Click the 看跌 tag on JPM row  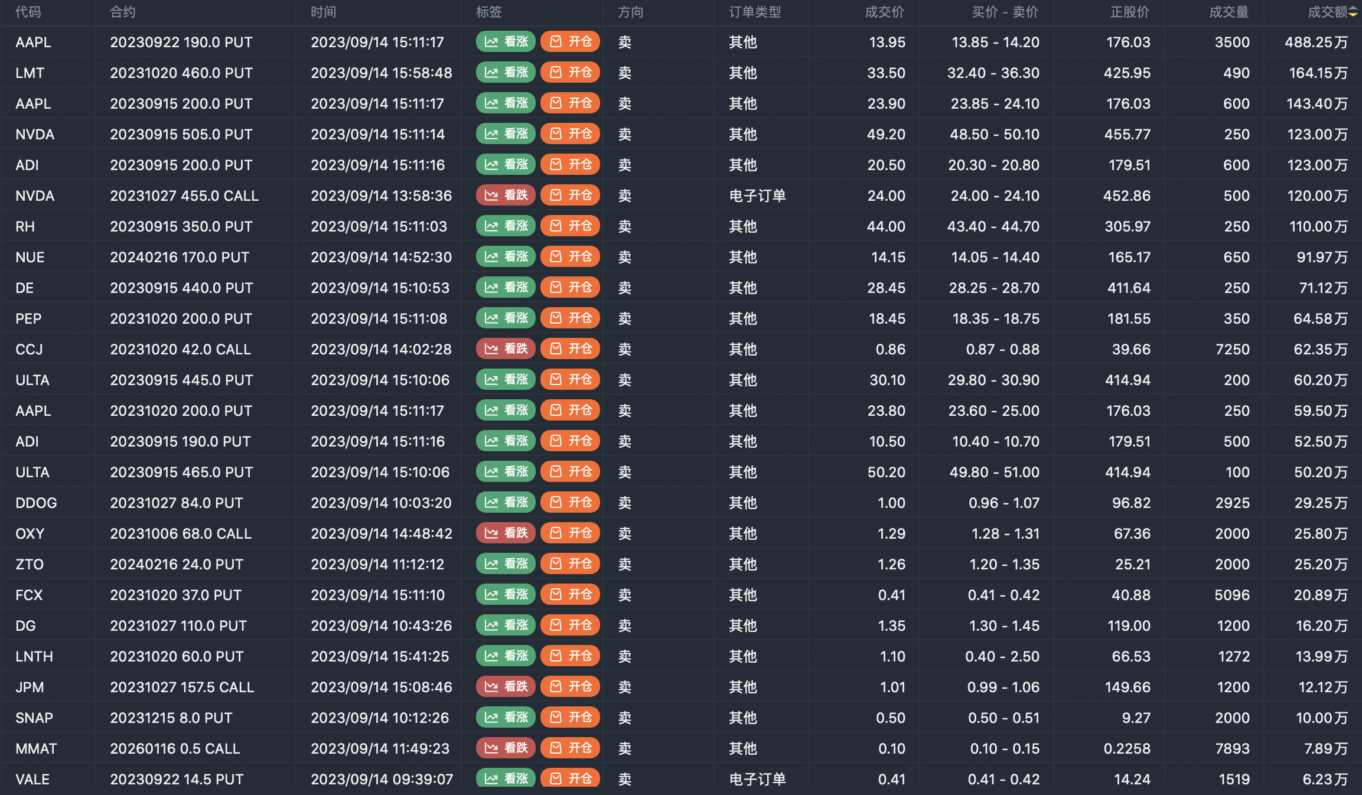click(506, 687)
